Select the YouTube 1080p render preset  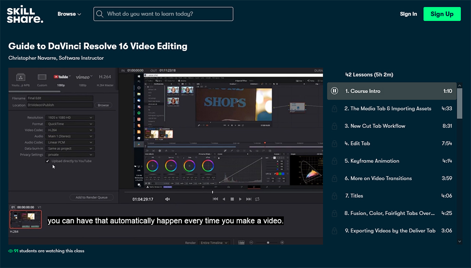61,80
